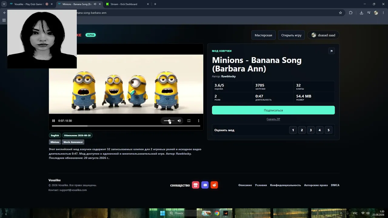Pause the Minions video playback
Screen dimensions: 388x218
point(54,121)
